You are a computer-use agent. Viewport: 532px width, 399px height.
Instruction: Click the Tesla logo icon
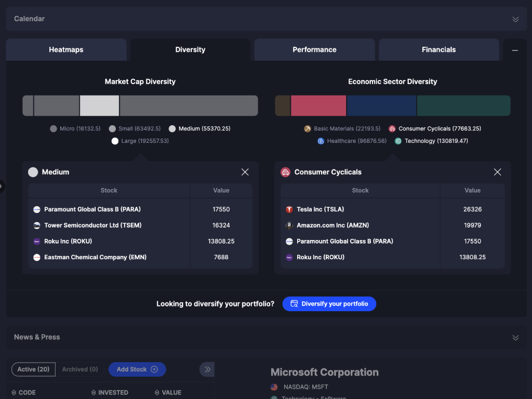pos(289,209)
